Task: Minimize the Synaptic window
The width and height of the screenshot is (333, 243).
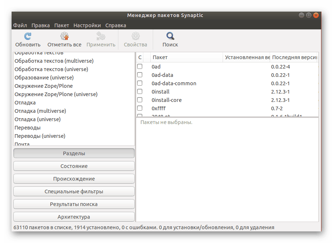Action: (x=302, y=15)
